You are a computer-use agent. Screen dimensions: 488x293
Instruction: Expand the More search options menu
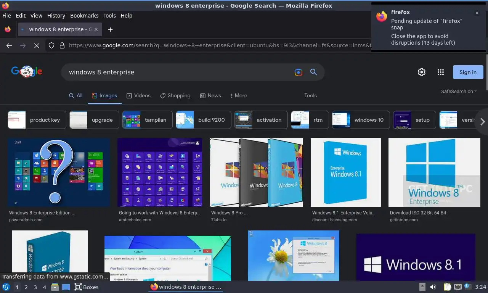(239, 95)
